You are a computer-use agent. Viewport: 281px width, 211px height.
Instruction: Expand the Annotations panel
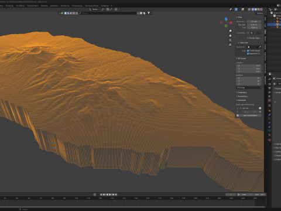242,96
